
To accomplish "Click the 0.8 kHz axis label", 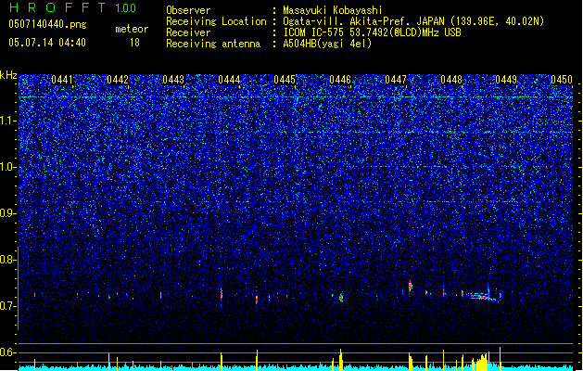I will point(7,260).
